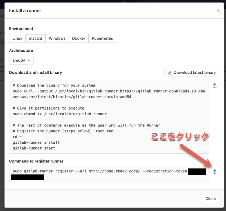The height and width of the screenshot is (211, 226).
Task: Click the 'Download and install binary' heading
Action: click(35, 73)
